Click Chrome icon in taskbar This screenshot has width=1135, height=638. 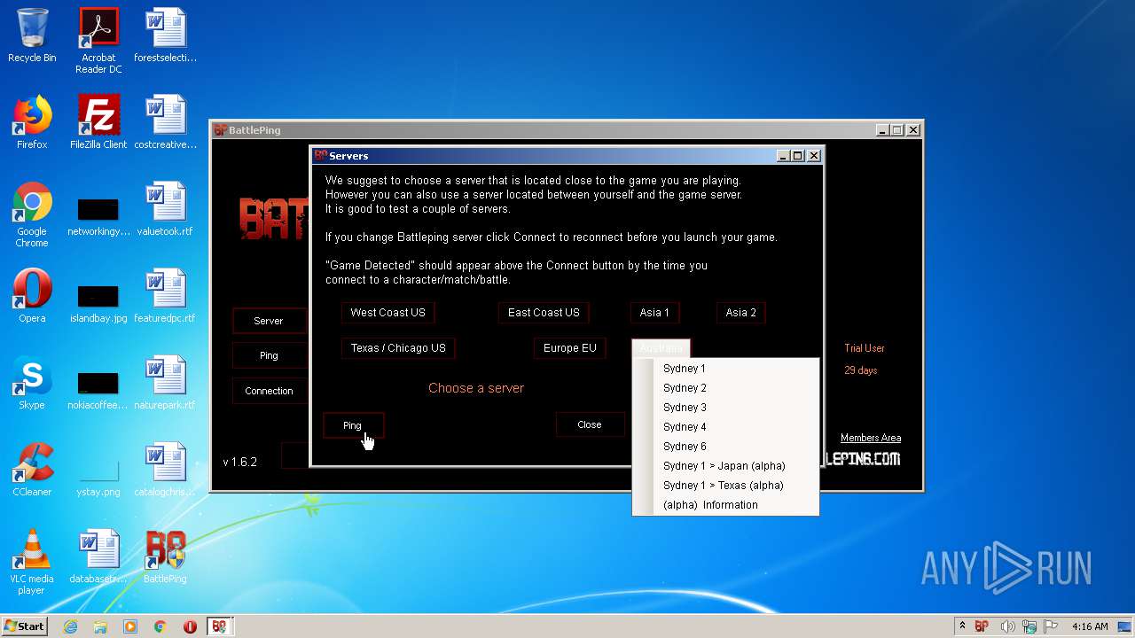(160, 626)
